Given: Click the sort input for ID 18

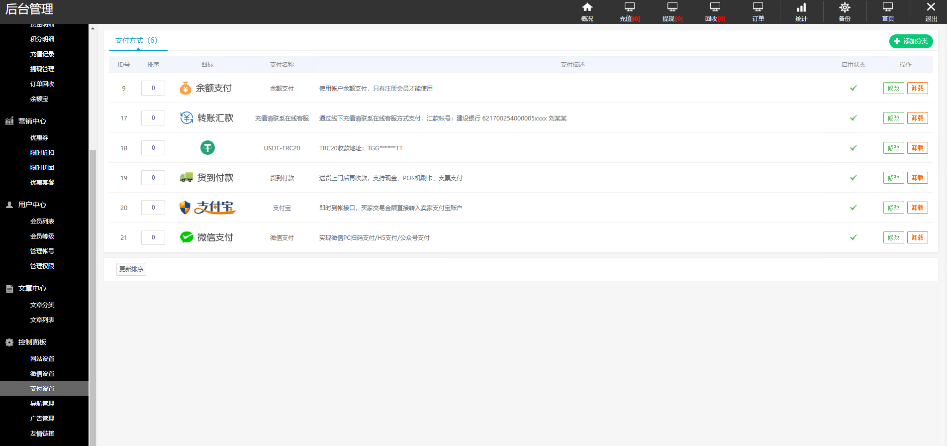Looking at the screenshot, I should [x=153, y=148].
